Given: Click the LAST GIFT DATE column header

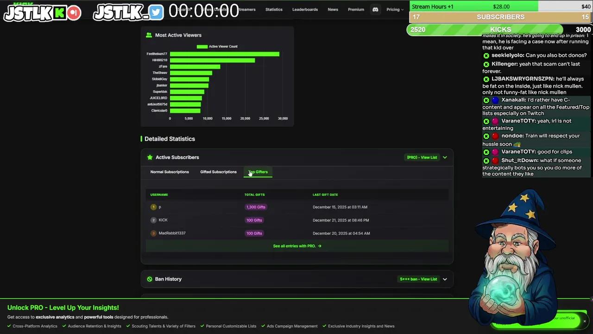Looking at the screenshot, I should 325,195.
